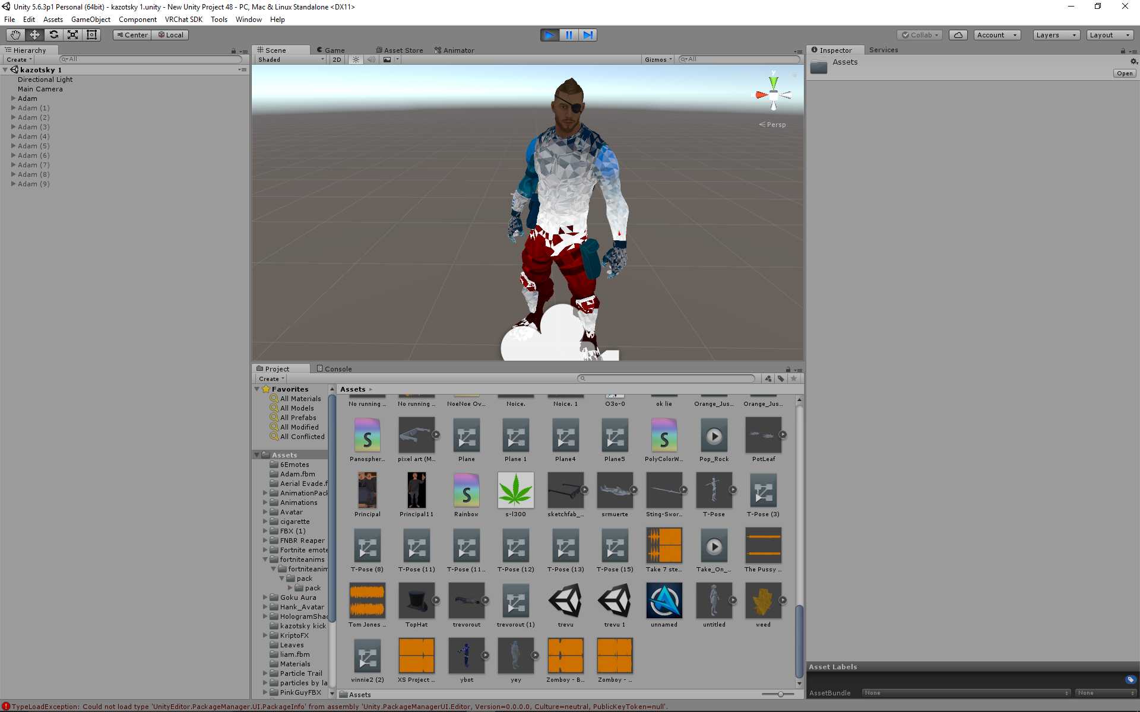Open the Shaded draw mode dropdown
1140x712 pixels.
291,59
